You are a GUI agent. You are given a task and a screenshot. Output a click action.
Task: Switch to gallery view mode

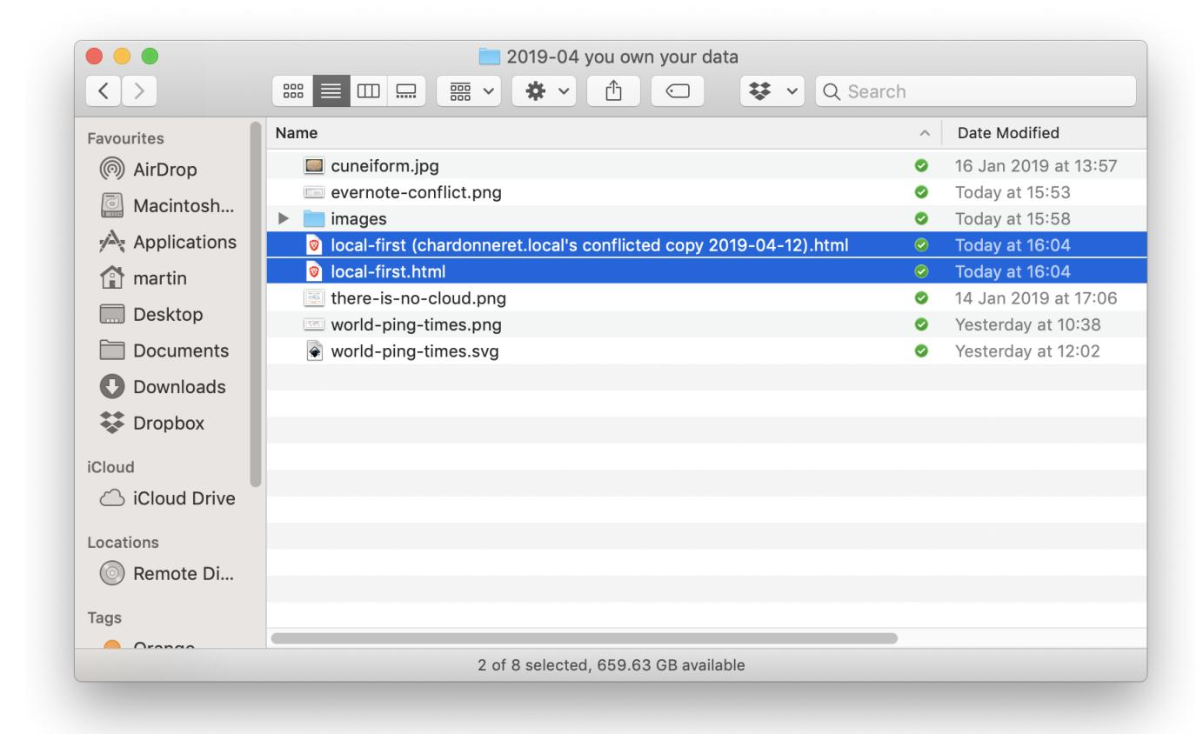pyautogui.click(x=405, y=91)
